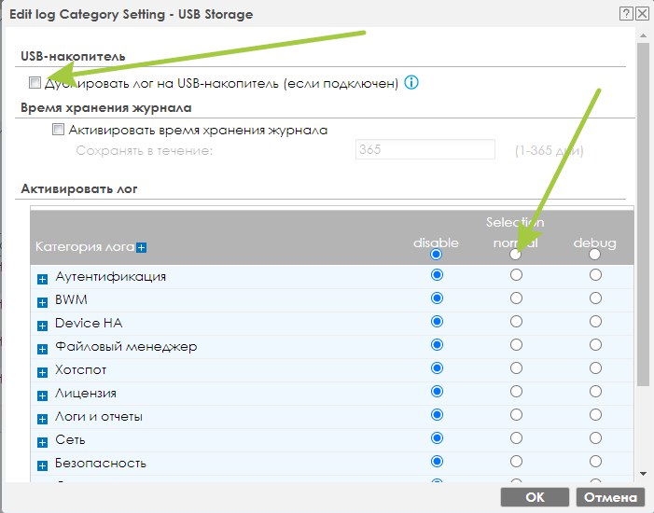Viewport: 654px width, 513px height.
Task: Enable duplicating log to USB storage checkbox
Action: pos(35,83)
